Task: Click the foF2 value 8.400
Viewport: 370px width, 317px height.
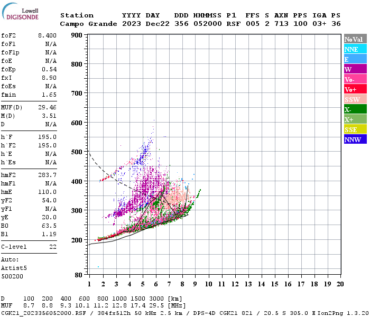Action: (47, 35)
